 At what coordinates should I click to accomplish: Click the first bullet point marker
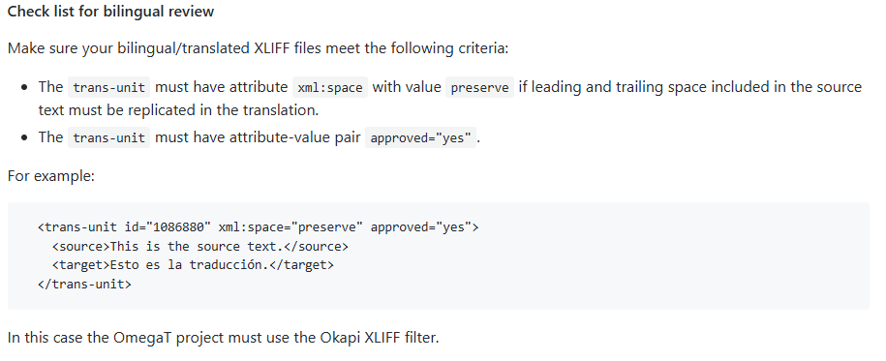(24, 88)
